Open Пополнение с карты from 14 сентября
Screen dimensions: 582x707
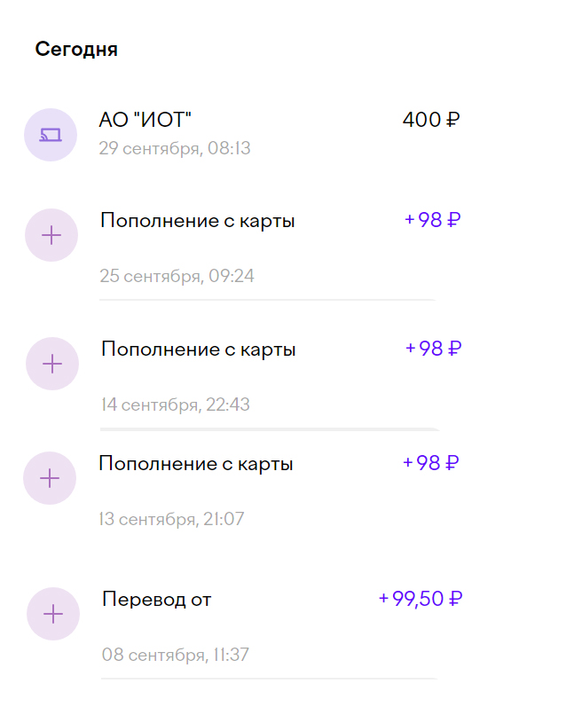coord(198,350)
